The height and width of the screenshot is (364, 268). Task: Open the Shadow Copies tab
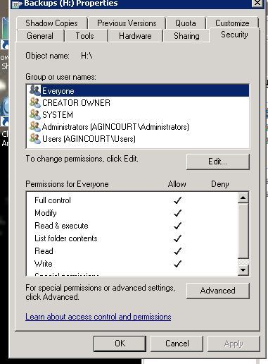point(51,23)
